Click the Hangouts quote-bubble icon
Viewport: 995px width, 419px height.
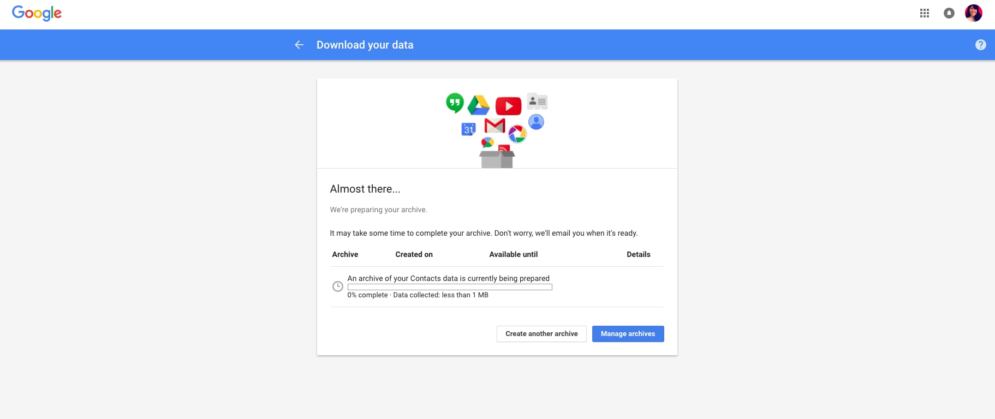[x=455, y=103]
